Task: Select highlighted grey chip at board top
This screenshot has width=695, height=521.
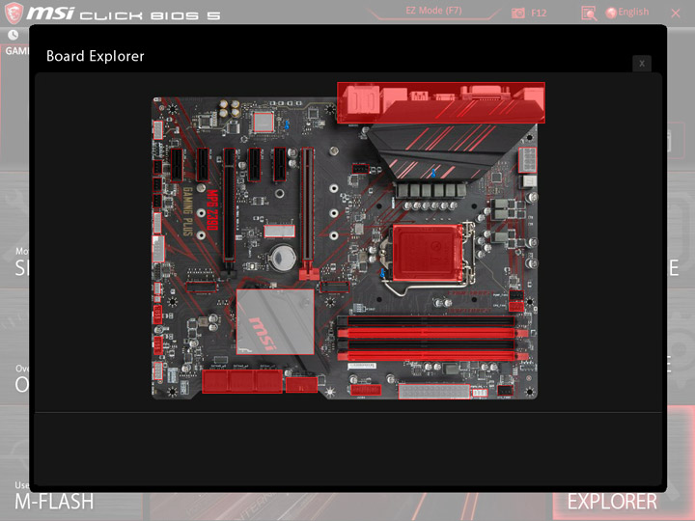Action: pyautogui.click(x=263, y=123)
